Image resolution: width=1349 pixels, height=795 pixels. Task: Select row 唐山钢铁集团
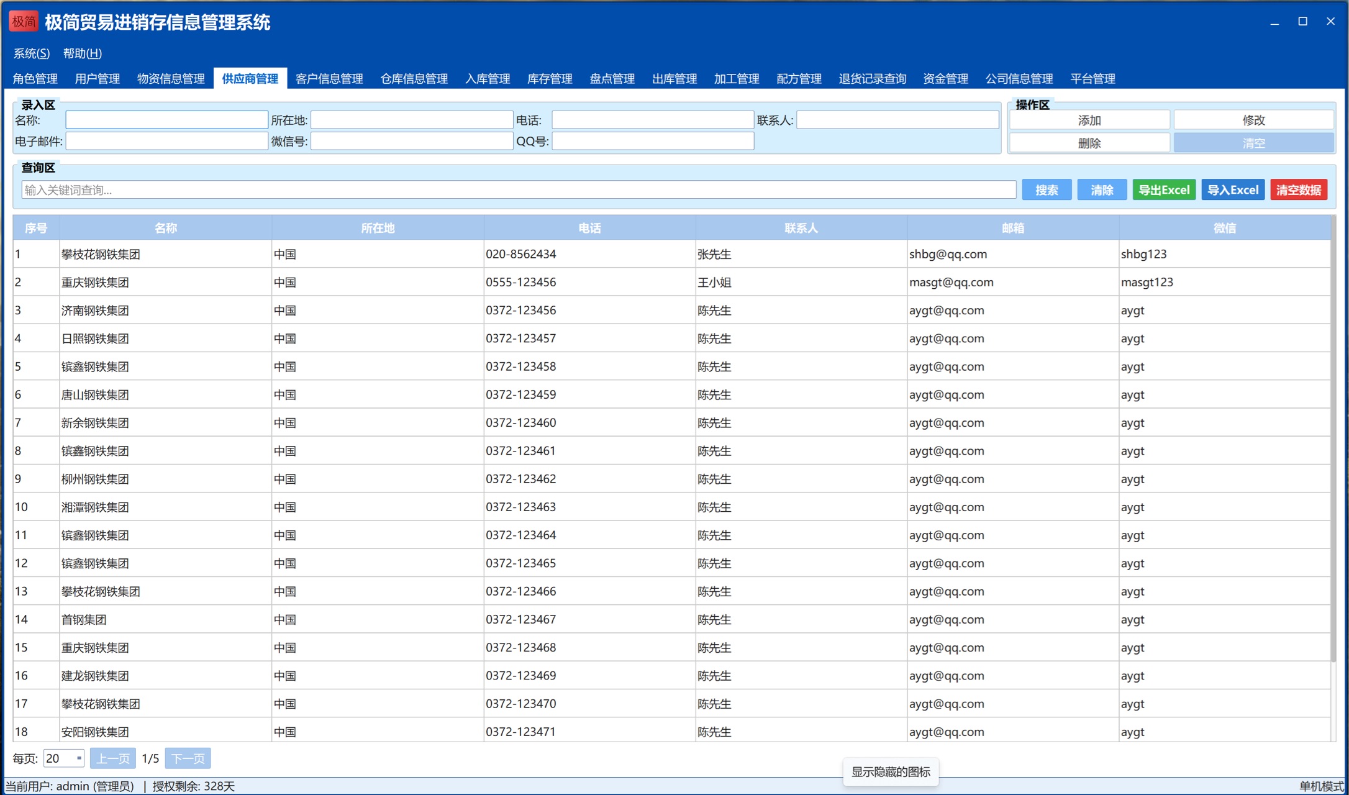[x=671, y=394]
